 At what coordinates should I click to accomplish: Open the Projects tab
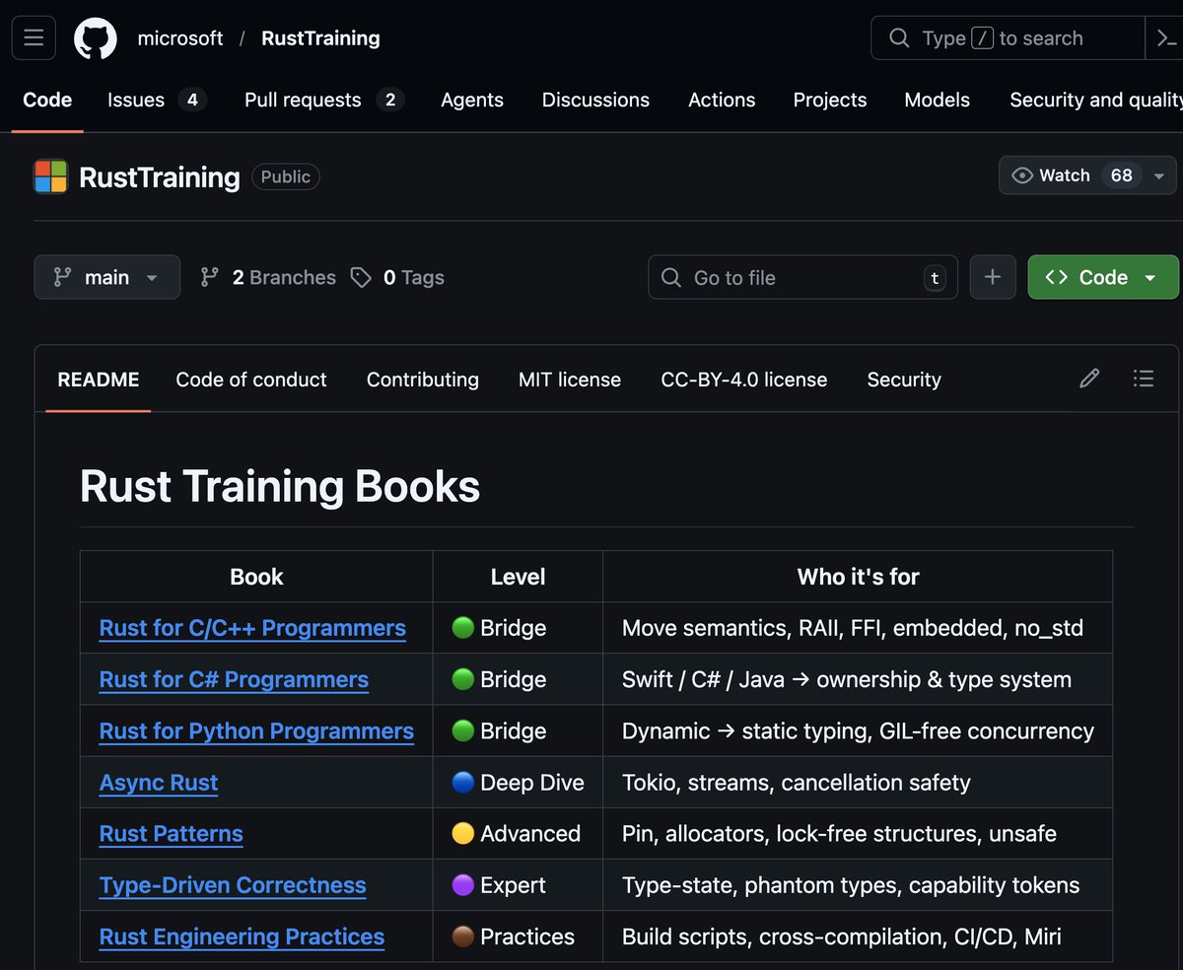pyautogui.click(x=830, y=100)
